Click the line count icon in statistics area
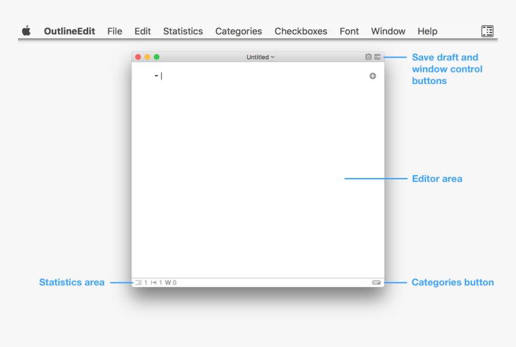This screenshot has width=516, height=347. pyautogui.click(x=138, y=282)
